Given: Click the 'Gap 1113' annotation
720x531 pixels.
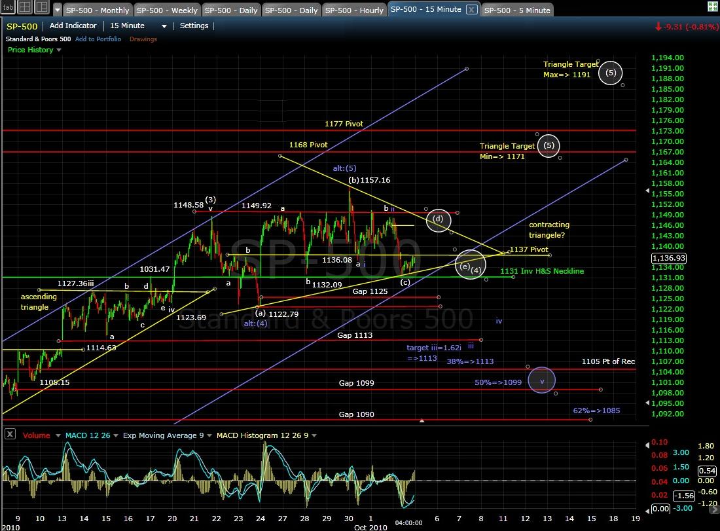Looking at the screenshot, I should coord(355,335).
